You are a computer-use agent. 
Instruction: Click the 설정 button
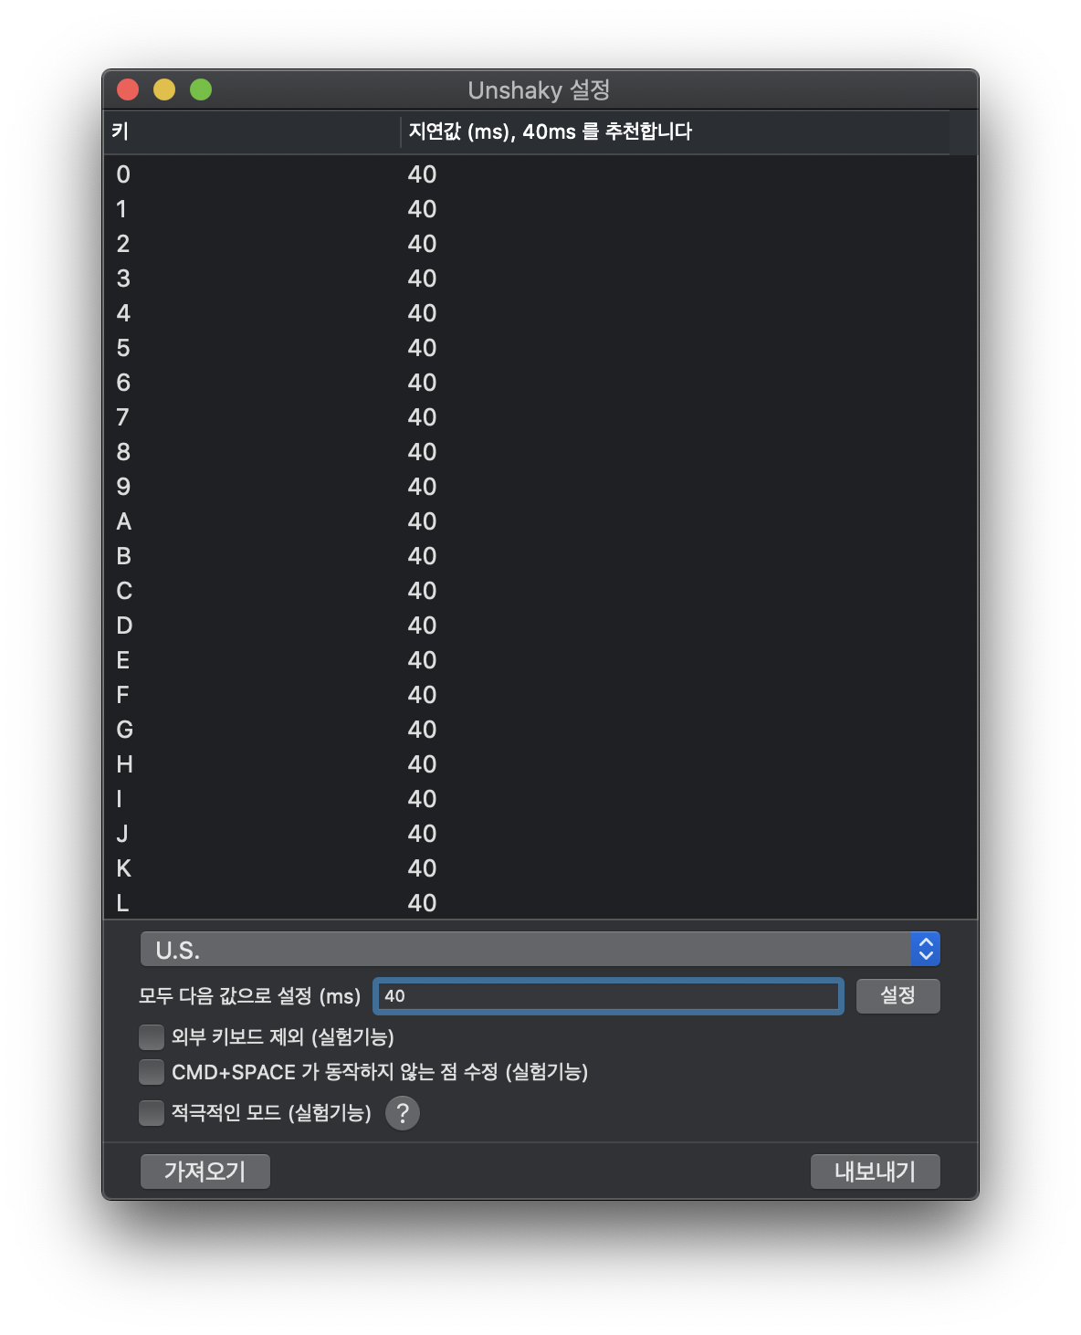(897, 995)
